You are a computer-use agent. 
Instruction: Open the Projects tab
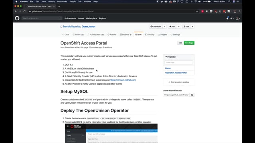coord(126,35)
